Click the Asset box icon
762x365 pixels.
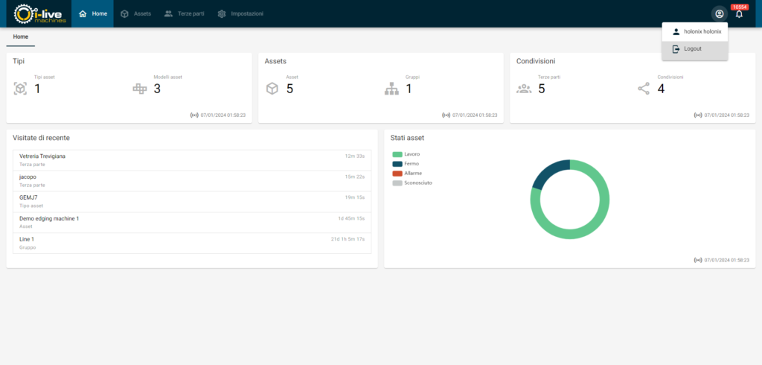pos(272,89)
